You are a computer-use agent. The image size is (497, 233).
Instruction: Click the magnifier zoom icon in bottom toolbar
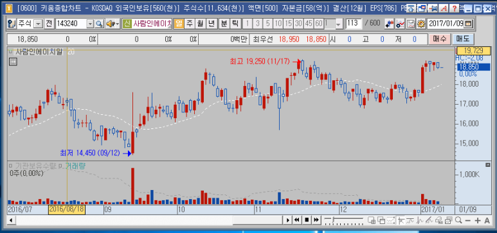(458, 220)
